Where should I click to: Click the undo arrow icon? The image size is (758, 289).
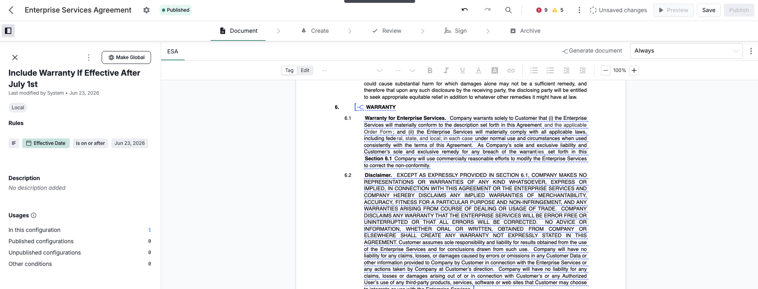[x=465, y=10]
